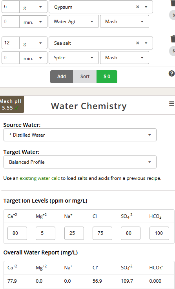175x289 pixels.
Task: Click the HCO3 target field showing 100
Action: click(159, 233)
